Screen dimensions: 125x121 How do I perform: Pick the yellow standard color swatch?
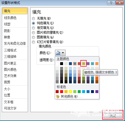[x=70, y=91]
